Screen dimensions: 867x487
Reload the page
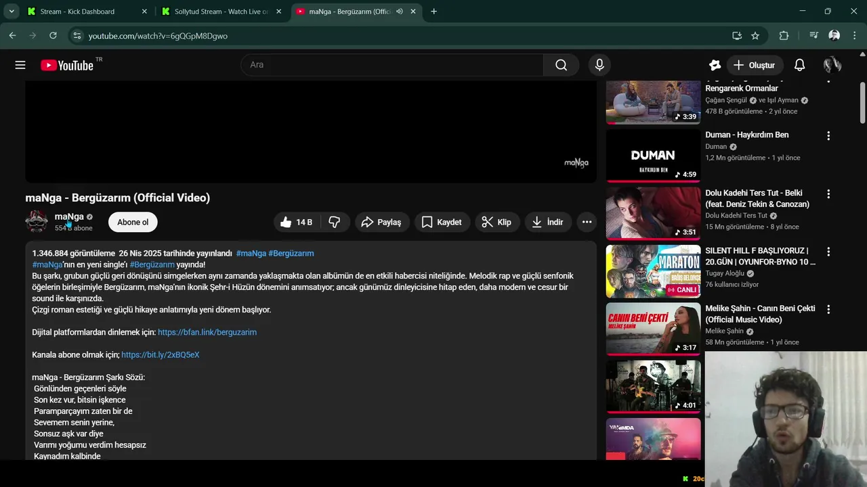53,36
